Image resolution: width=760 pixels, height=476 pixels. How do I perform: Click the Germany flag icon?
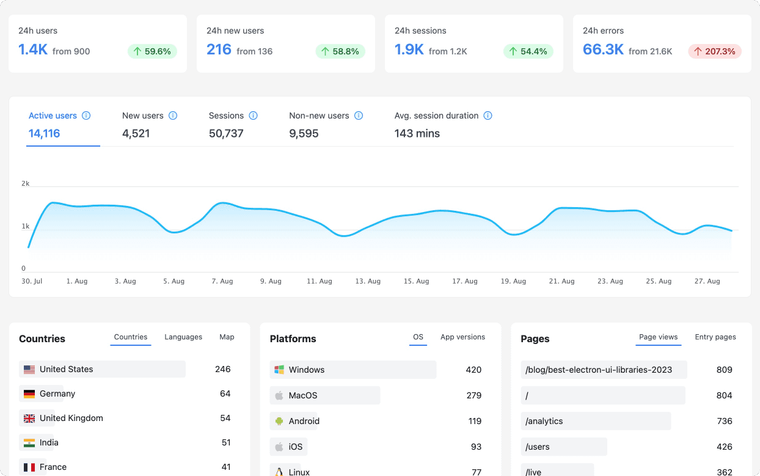29,394
